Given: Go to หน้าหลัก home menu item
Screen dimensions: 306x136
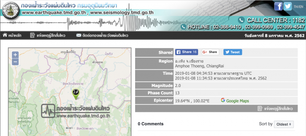Looking at the screenshot, I should click(12, 36).
